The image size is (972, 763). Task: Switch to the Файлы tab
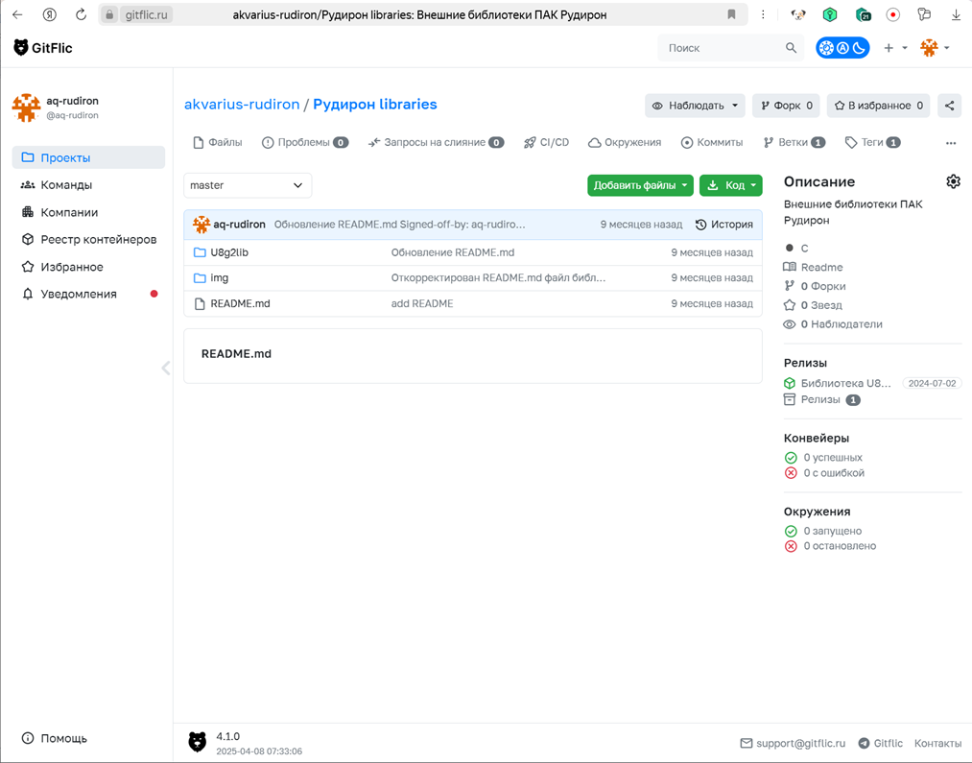click(x=218, y=143)
